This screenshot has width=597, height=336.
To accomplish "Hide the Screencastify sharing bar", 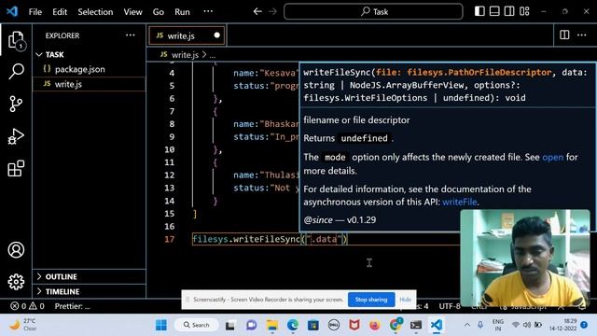I will click(405, 300).
